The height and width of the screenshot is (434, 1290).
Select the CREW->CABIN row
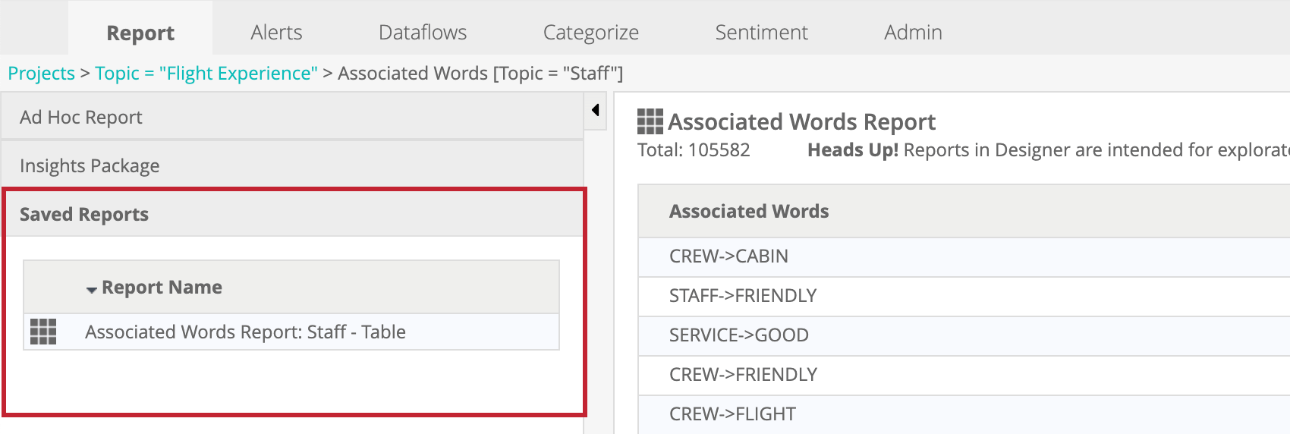point(728,256)
